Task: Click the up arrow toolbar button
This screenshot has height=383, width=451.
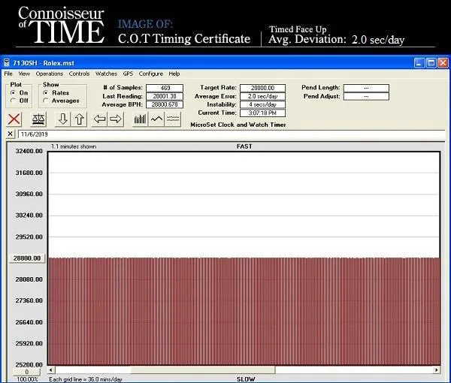Action: 80,119
